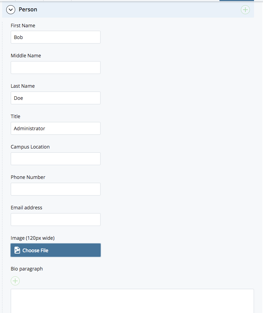
Task: Click the Phone Number label
Action: pyautogui.click(x=28, y=177)
